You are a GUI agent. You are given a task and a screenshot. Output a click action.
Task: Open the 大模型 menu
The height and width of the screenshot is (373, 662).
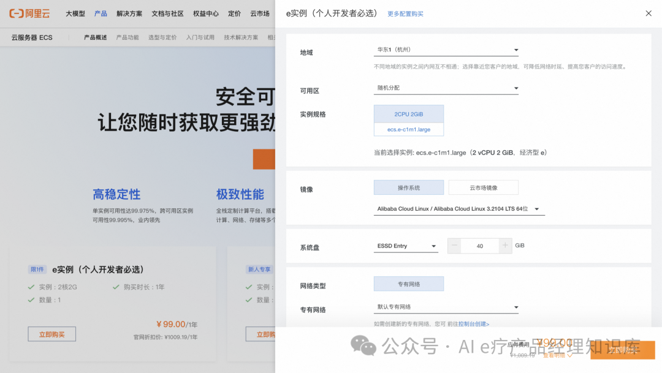point(75,13)
